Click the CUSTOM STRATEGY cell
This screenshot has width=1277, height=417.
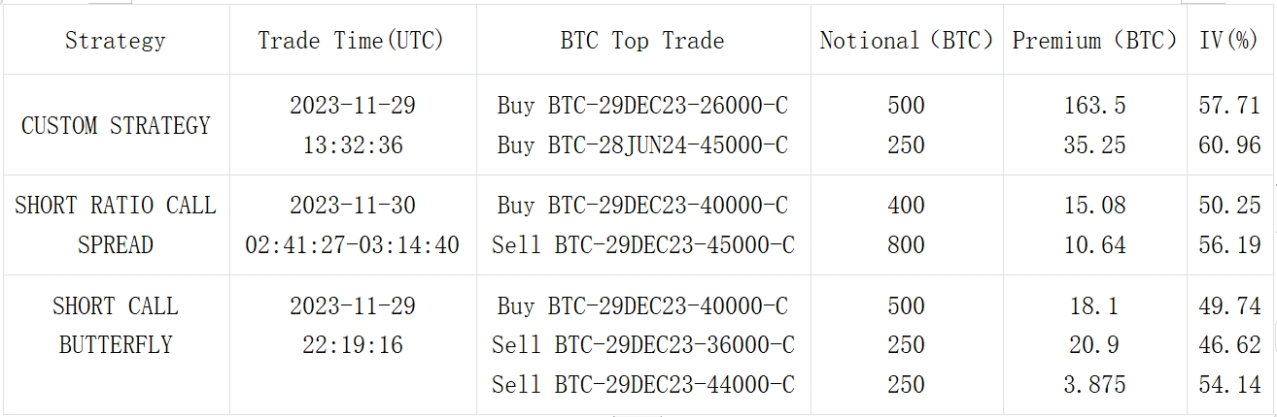(x=116, y=126)
